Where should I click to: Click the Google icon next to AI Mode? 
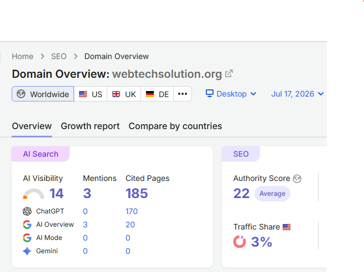click(x=27, y=238)
